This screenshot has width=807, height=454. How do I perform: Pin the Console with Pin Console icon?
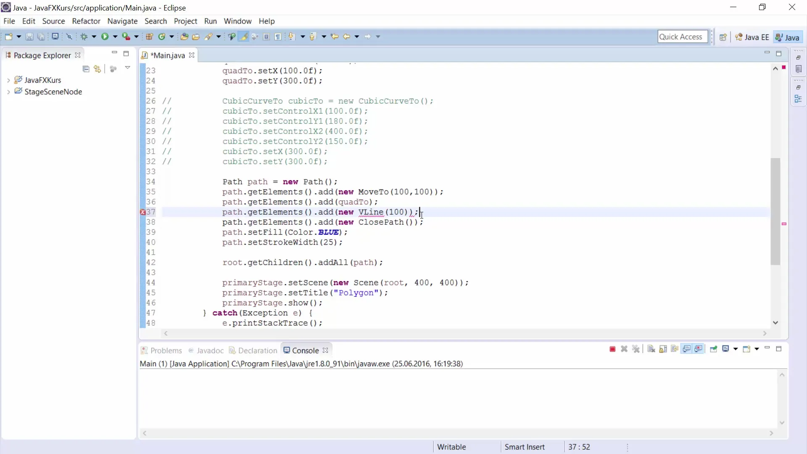713,349
